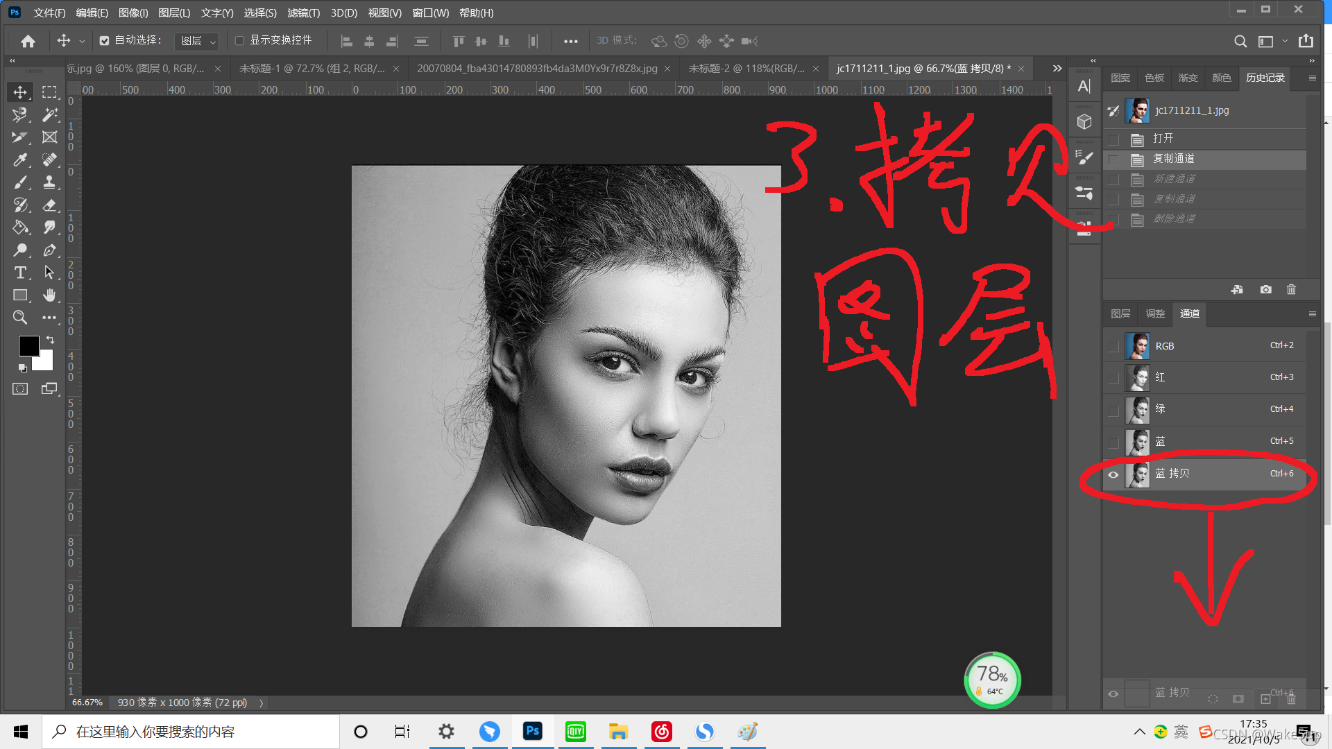Select the Hand tool

tap(49, 295)
